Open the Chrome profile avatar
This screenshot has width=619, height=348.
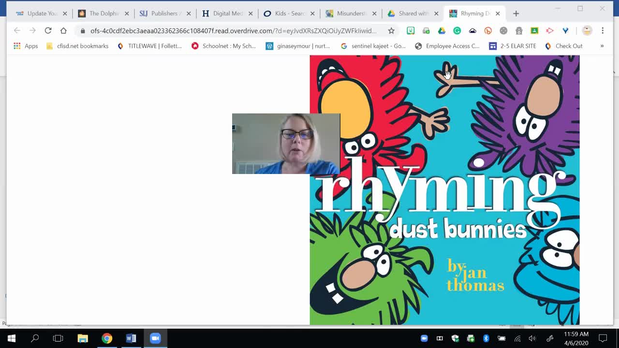[587, 30]
